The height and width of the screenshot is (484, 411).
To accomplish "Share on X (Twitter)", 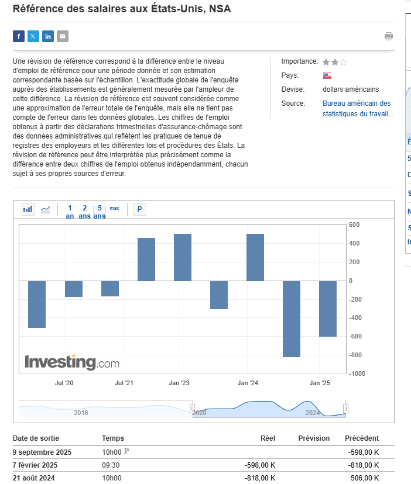I will [33, 36].
